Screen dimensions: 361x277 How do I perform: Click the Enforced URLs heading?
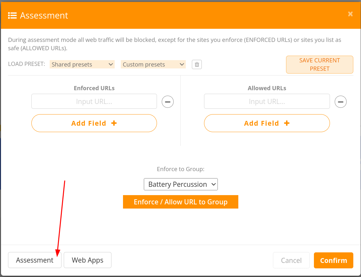click(x=94, y=88)
